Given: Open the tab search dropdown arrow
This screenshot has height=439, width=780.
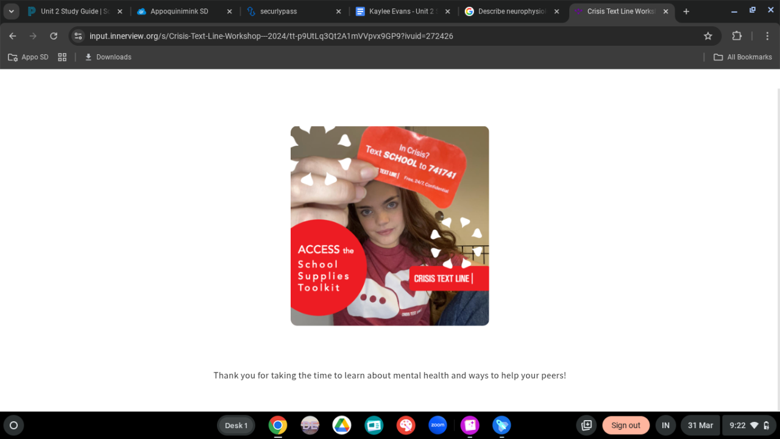Looking at the screenshot, I should (12, 12).
